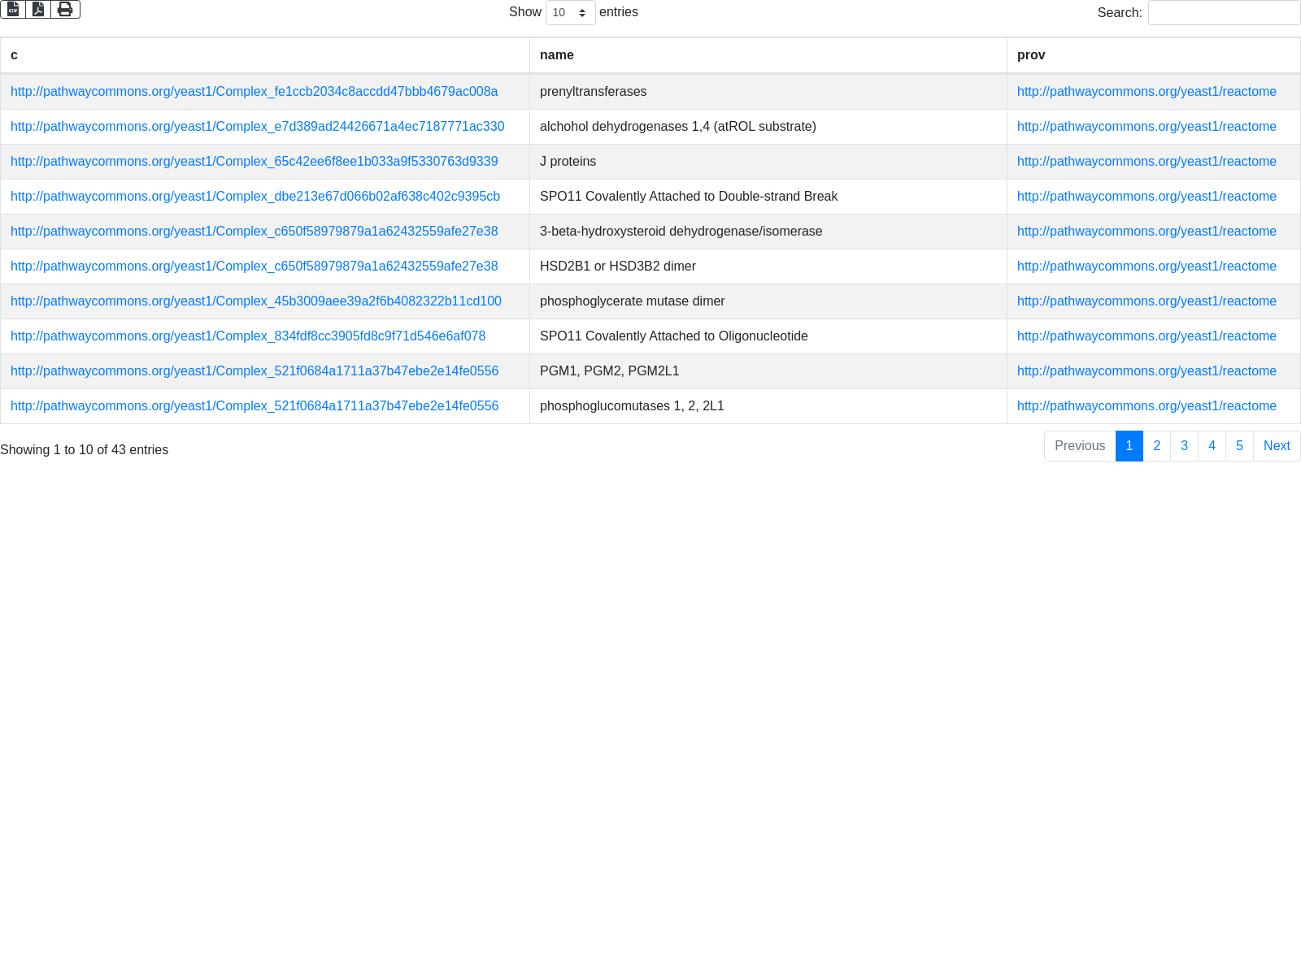Jump to page 3 of results
This screenshot has width=1301, height=975.
[1184, 446]
